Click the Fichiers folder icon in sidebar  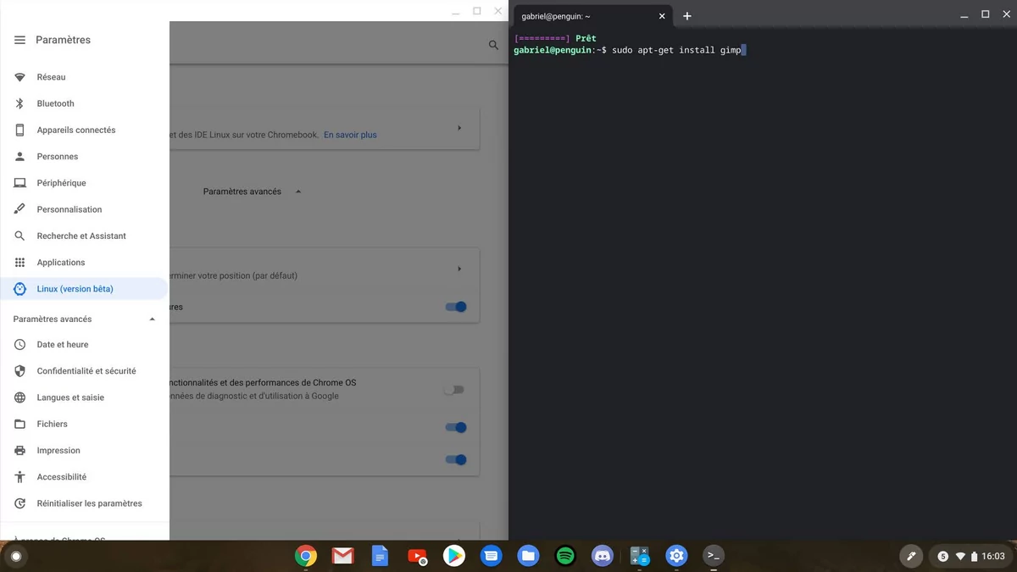point(19,424)
